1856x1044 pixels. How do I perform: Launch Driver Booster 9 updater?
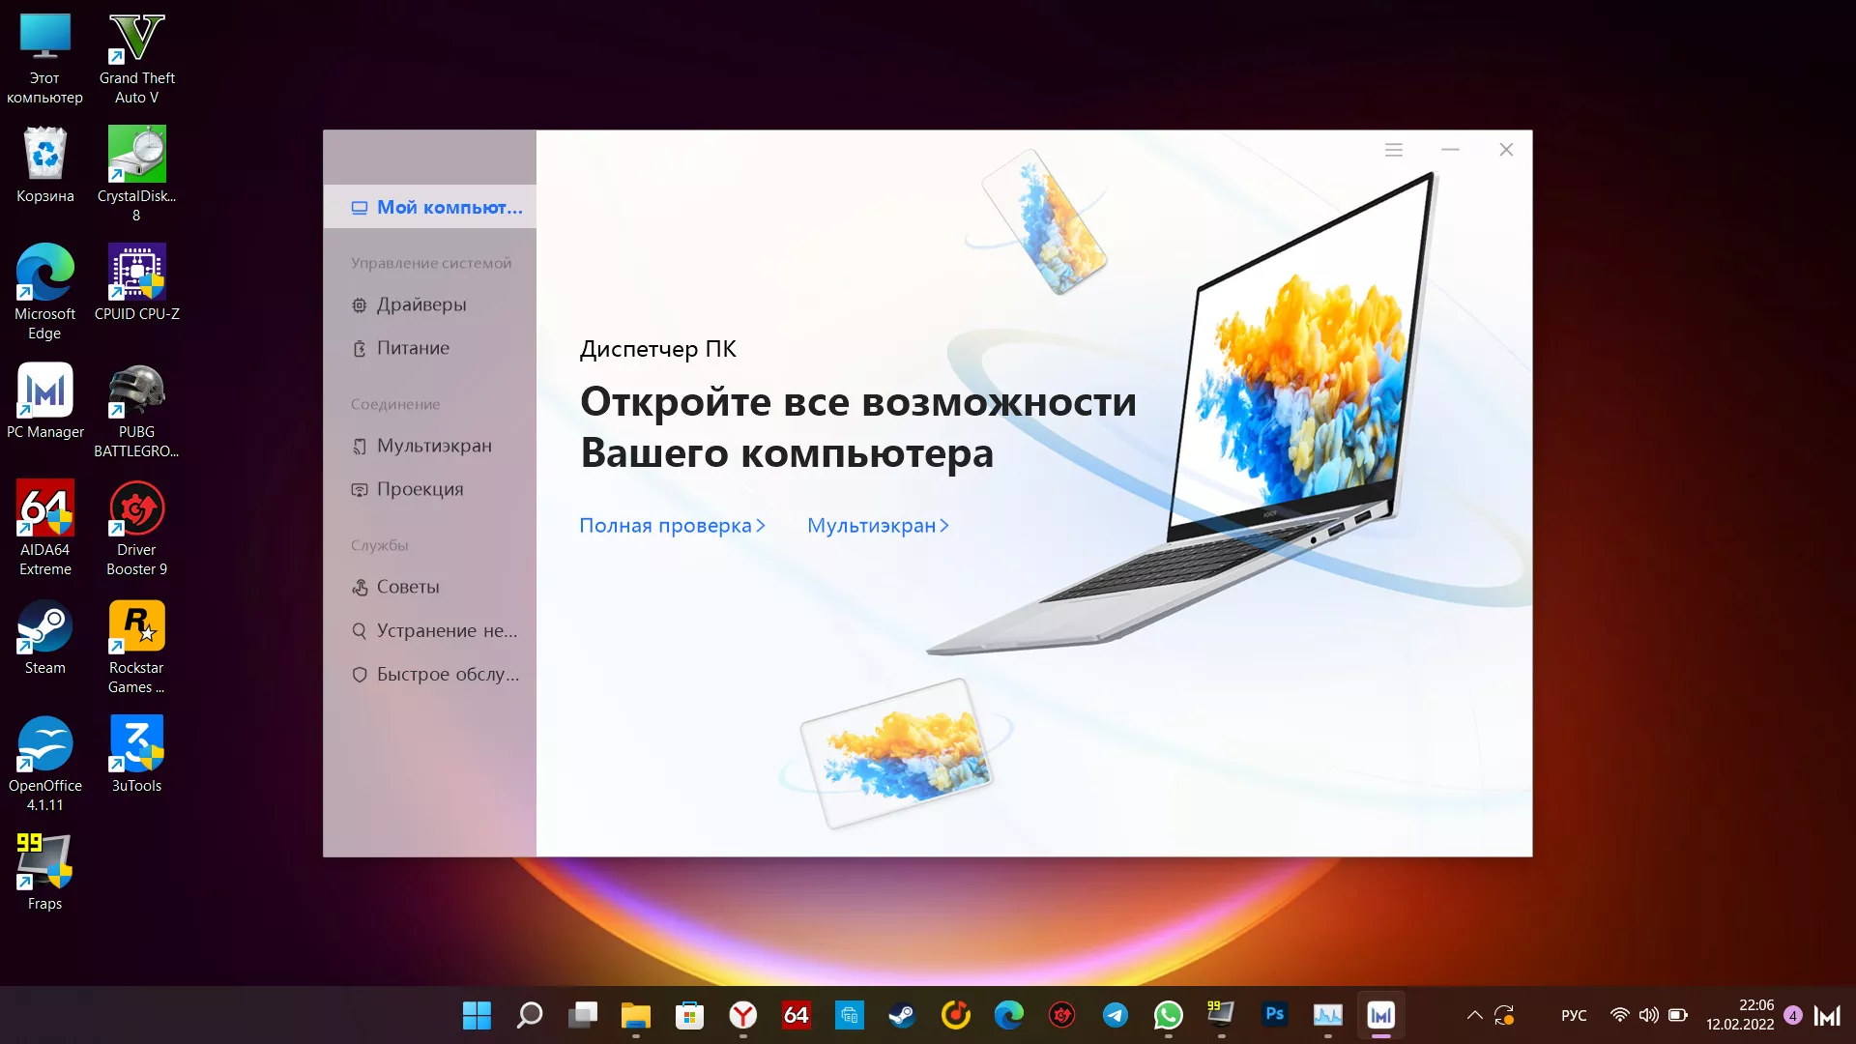click(136, 529)
